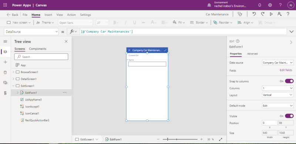Viewport: 296px width, 144px height.
Task: Open settings gear in header
Action: coord(270,5)
